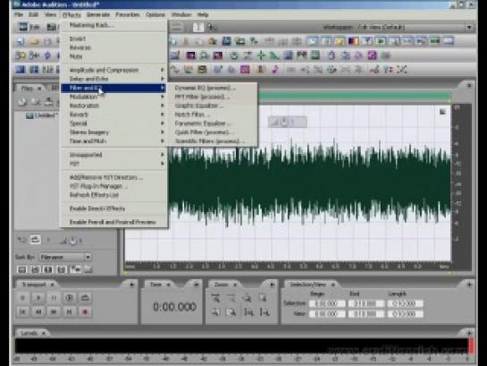This screenshot has height=366, width=487.
Task: Select Graphic Equalizer from Filter submenu
Action: point(213,106)
